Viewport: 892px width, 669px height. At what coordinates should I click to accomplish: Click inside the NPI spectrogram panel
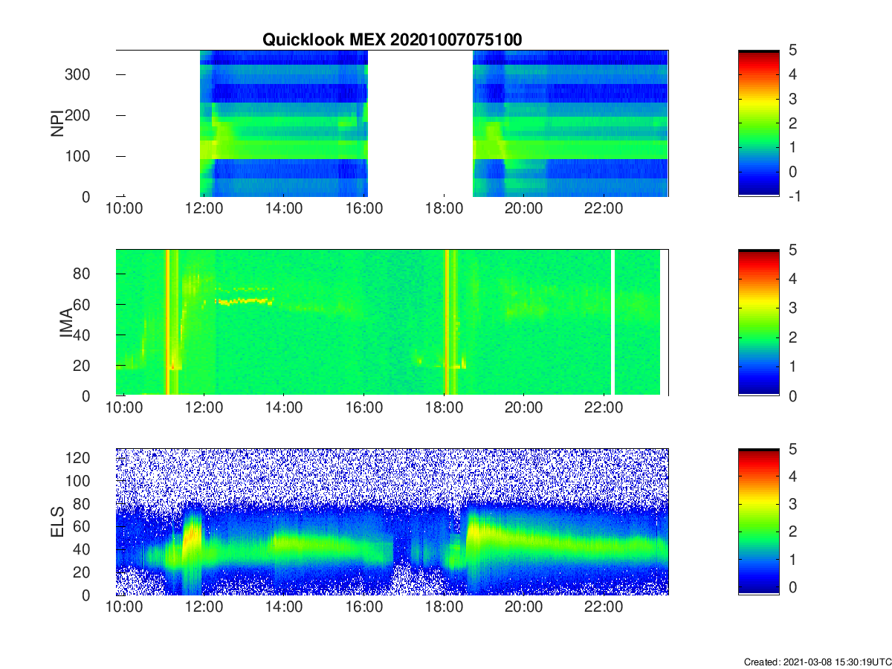pos(392,123)
